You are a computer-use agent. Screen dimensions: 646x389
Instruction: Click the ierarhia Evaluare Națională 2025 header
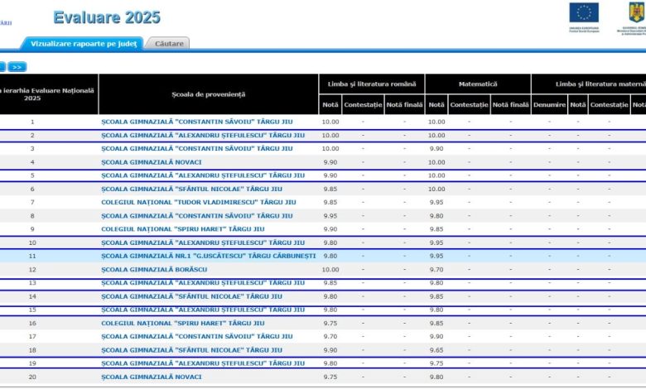coord(49,94)
